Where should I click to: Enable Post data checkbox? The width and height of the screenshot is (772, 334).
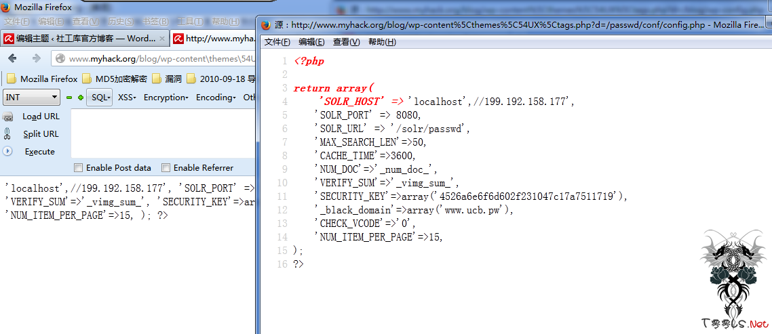click(x=78, y=168)
